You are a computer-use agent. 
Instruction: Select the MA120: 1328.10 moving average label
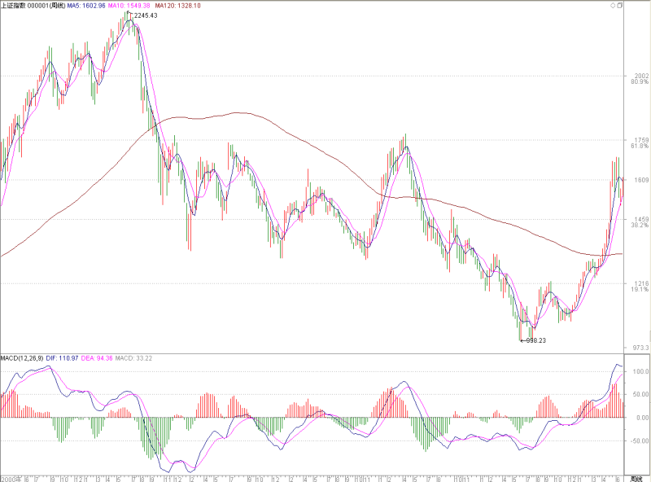(x=177, y=6)
